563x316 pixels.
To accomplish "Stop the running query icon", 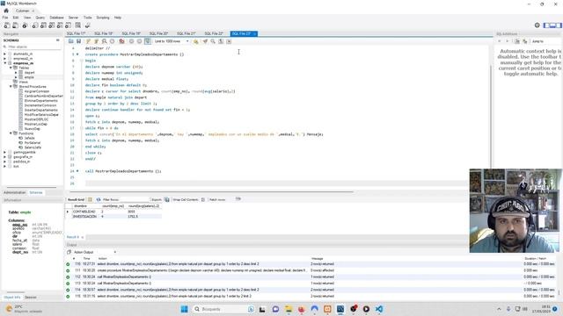I will (x=112, y=41).
